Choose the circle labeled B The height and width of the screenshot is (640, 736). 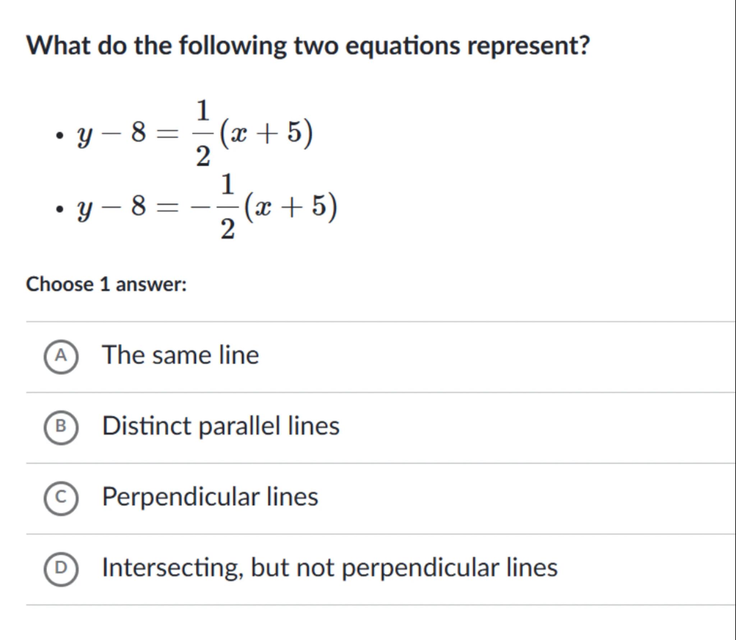click(61, 427)
